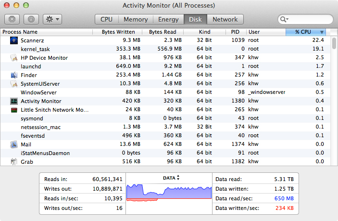338x221 pixels.
Task: Click the Reads in/sec 10,395 value
Action: click(113, 198)
